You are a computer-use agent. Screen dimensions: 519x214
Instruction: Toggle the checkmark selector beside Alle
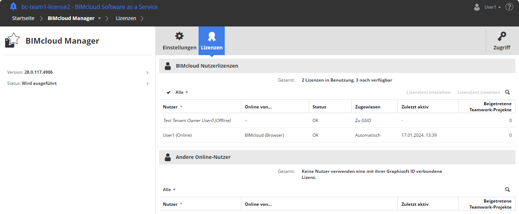[168, 92]
